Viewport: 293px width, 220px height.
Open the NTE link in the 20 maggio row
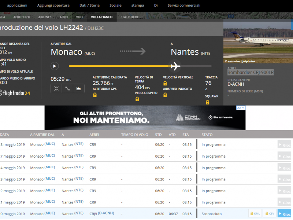click(x=79, y=213)
